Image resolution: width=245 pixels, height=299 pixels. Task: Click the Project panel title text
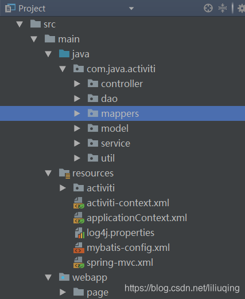(32, 9)
